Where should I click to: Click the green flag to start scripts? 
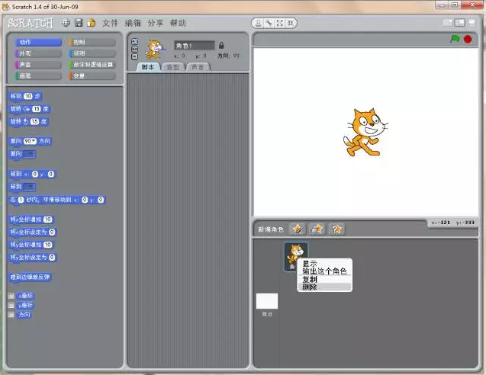click(x=455, y=39)
